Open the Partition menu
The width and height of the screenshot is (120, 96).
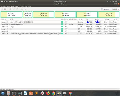pyautogui.click(x=24, y=6)
